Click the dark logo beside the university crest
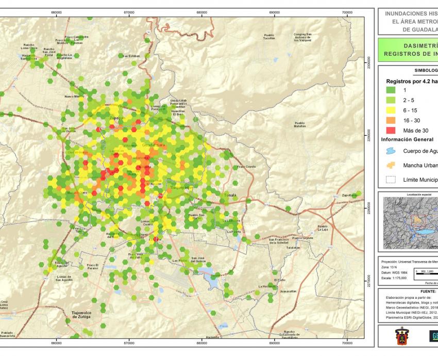Image resolution: width=438 pixels, height=356 pixels. pyautogui.click(x=433, y=336)
